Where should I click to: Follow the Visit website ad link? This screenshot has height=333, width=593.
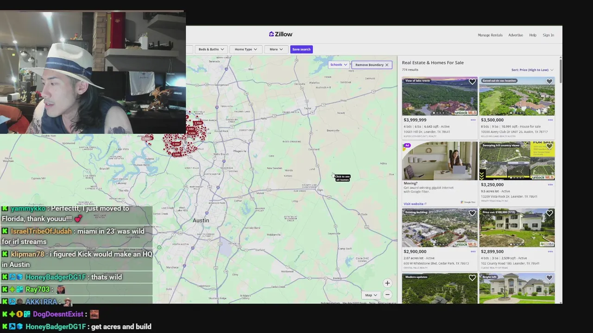click(x=415, y=204)
